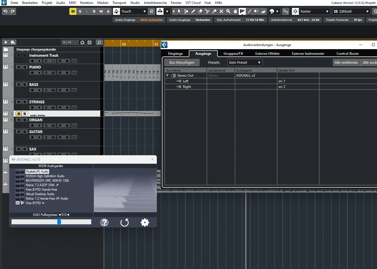Mute the PIANO track
377x269 pixels.
(x=19, y=67)
